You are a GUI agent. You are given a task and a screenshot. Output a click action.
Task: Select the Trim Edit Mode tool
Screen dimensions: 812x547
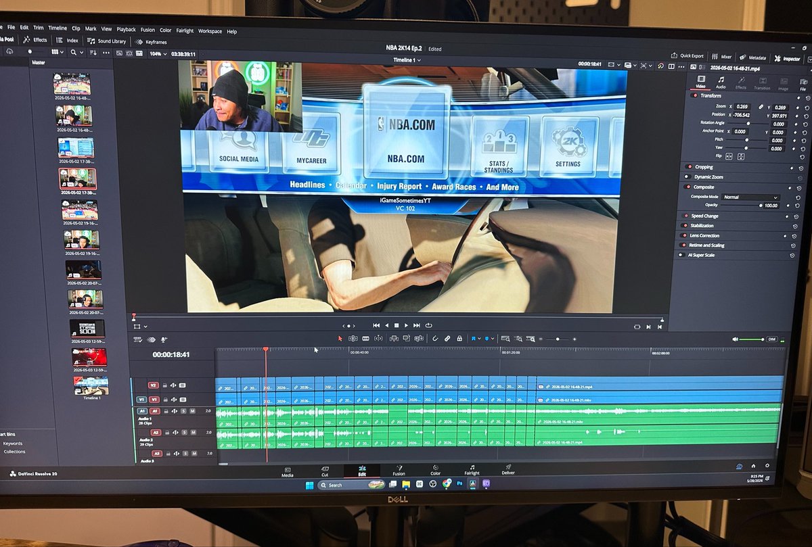pyautogui.click(x=353, y=338)
